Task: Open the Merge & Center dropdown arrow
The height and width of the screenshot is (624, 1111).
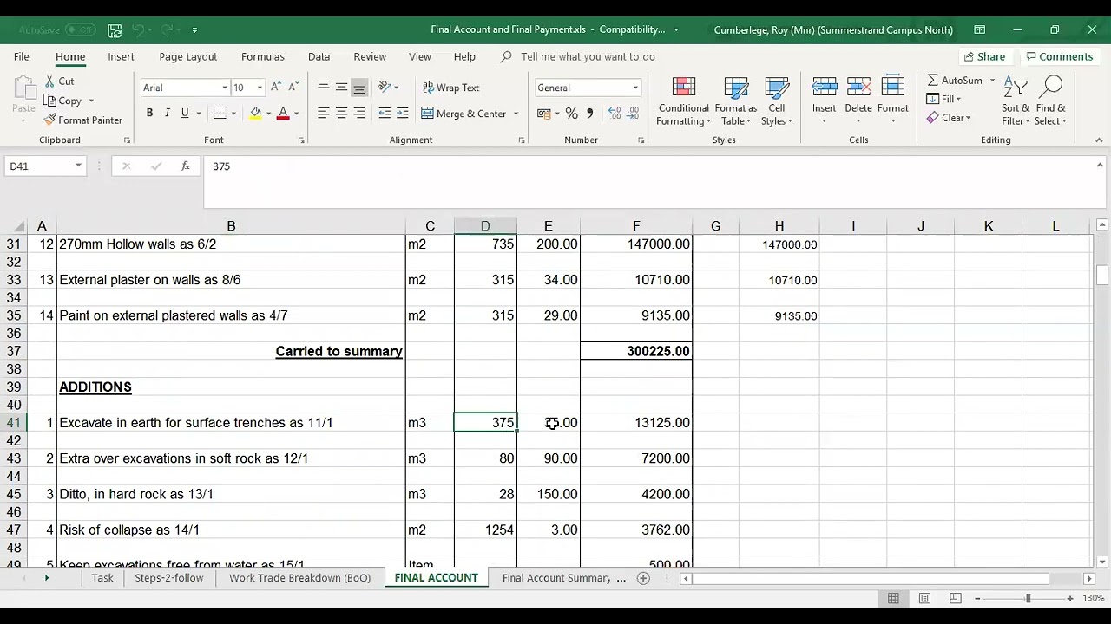Action: pyautogui.click(x=516, y=114)
